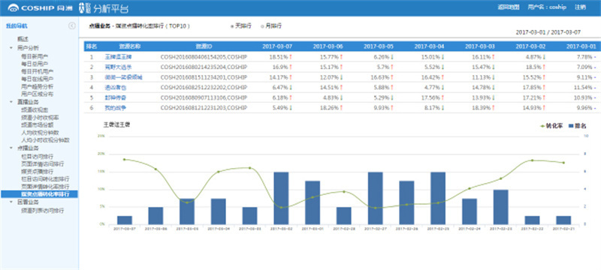This screenshot has height=270, width=601.
Task: Click ID COSH2016081511234201,COSHIP cell
Action: coord(204,78)
